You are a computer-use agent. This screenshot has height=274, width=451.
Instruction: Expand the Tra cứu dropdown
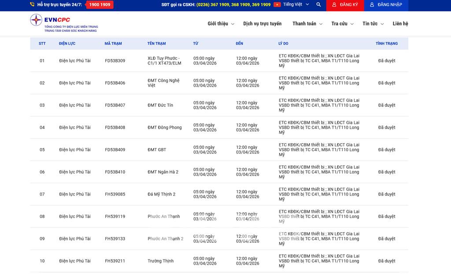pos(342,24)
